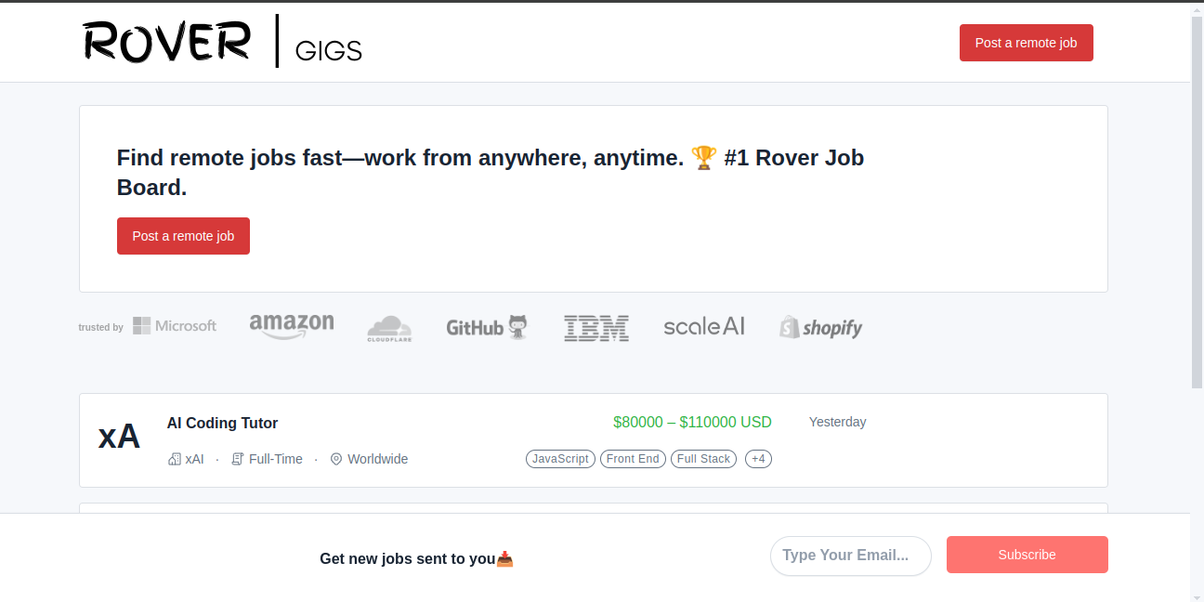Viewport: 1204px width, 602px height.
Task: Click the Cloudflare logo
Action: (x=389, y=328)
